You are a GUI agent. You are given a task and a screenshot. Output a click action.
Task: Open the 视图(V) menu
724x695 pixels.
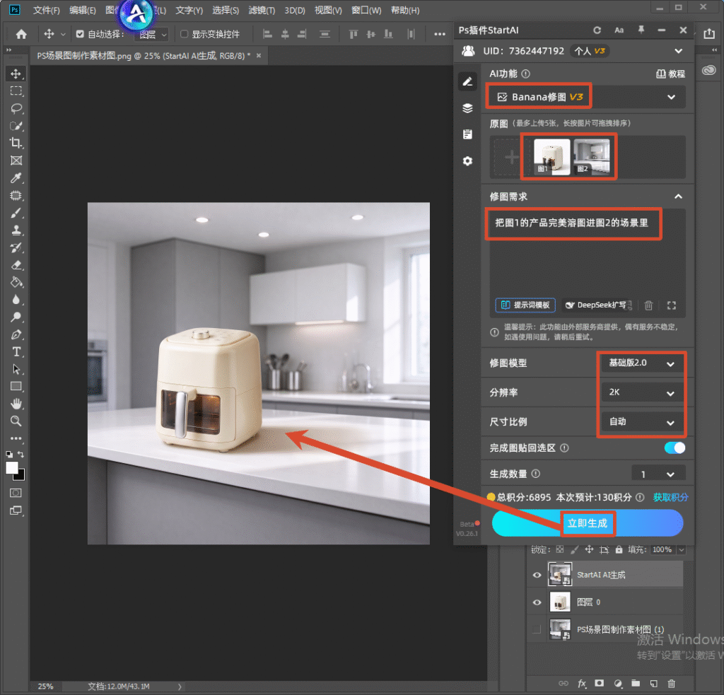[328, 10]
